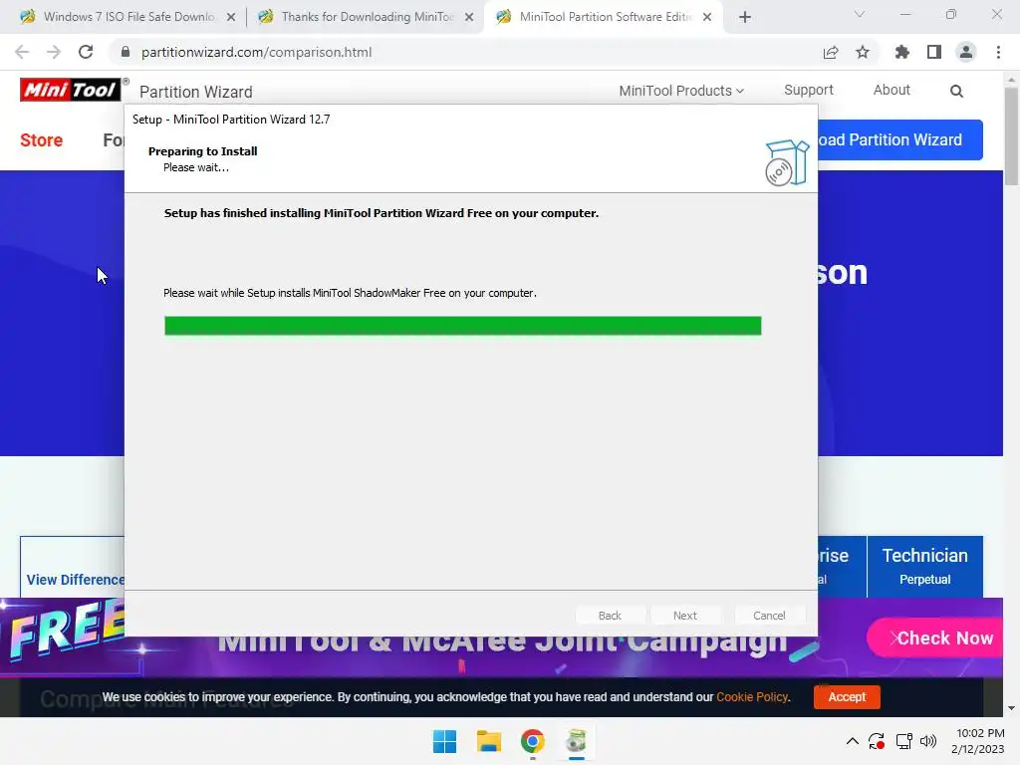The width and height of the screenshot is (1020, 765).
Task: Click the Check Now campaign button
Action: [x=936, y=638]
